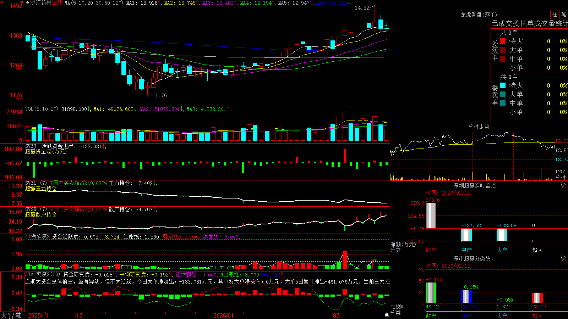Click the 中户 -137.52 bar in realtime monitor

point(466,235)
